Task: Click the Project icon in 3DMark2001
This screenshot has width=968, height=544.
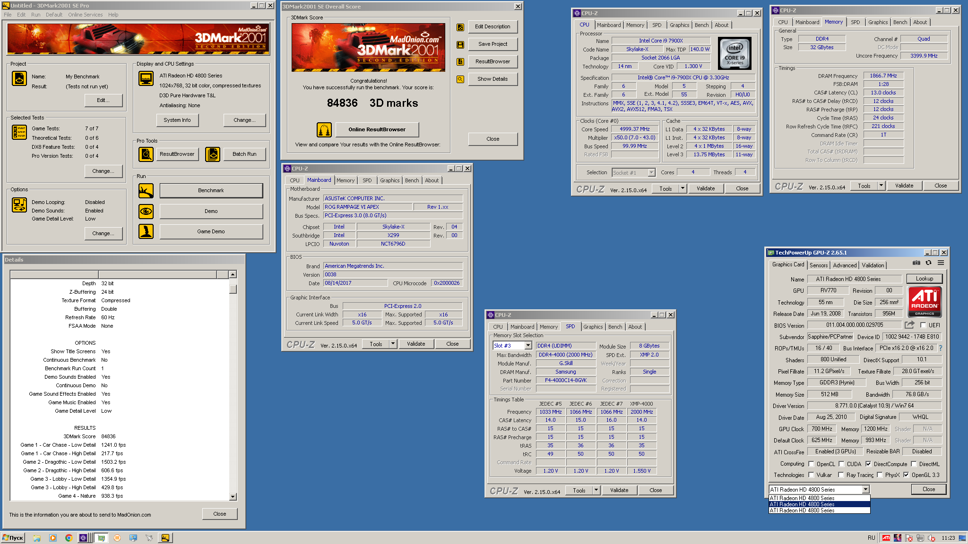Action: click(x=19, y=78)
